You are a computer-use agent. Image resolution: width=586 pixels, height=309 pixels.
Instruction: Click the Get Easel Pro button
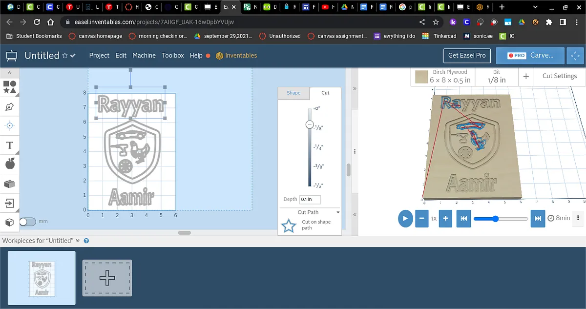(467, 56)
